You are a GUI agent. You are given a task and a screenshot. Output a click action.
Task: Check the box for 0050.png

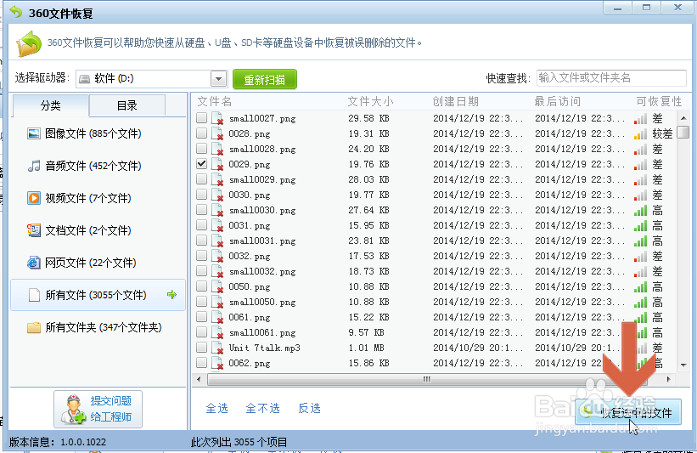point(202,286)
